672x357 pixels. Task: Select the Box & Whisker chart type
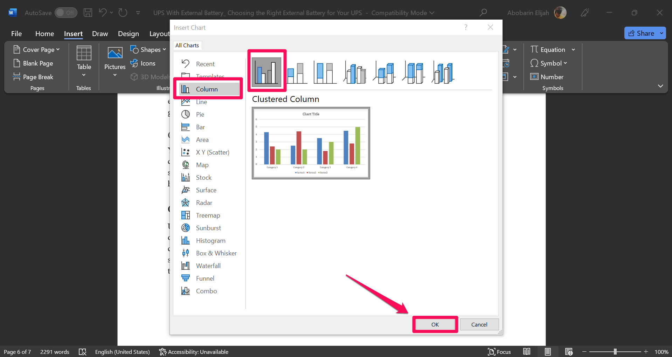tap(216, 253)
